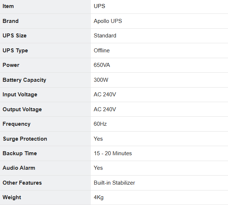
Task: Click the "Item" label cell
Action: tap(8, 7)
